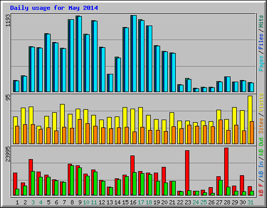The height and width of the screenshot is (208, 267).
Task: Click the 'Visits' legend label
Action: (x=261, y=102)
